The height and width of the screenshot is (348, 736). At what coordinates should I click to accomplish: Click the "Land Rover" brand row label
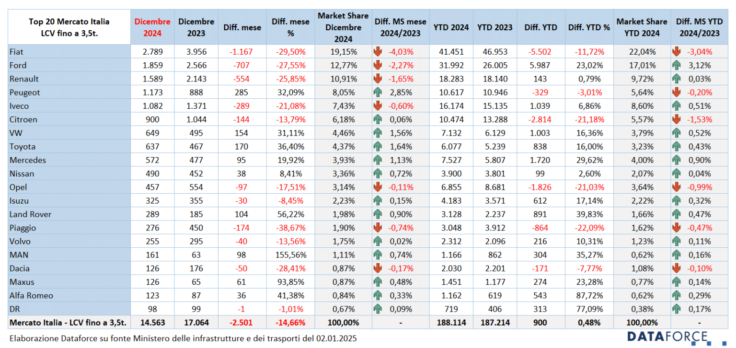(30, 214)
